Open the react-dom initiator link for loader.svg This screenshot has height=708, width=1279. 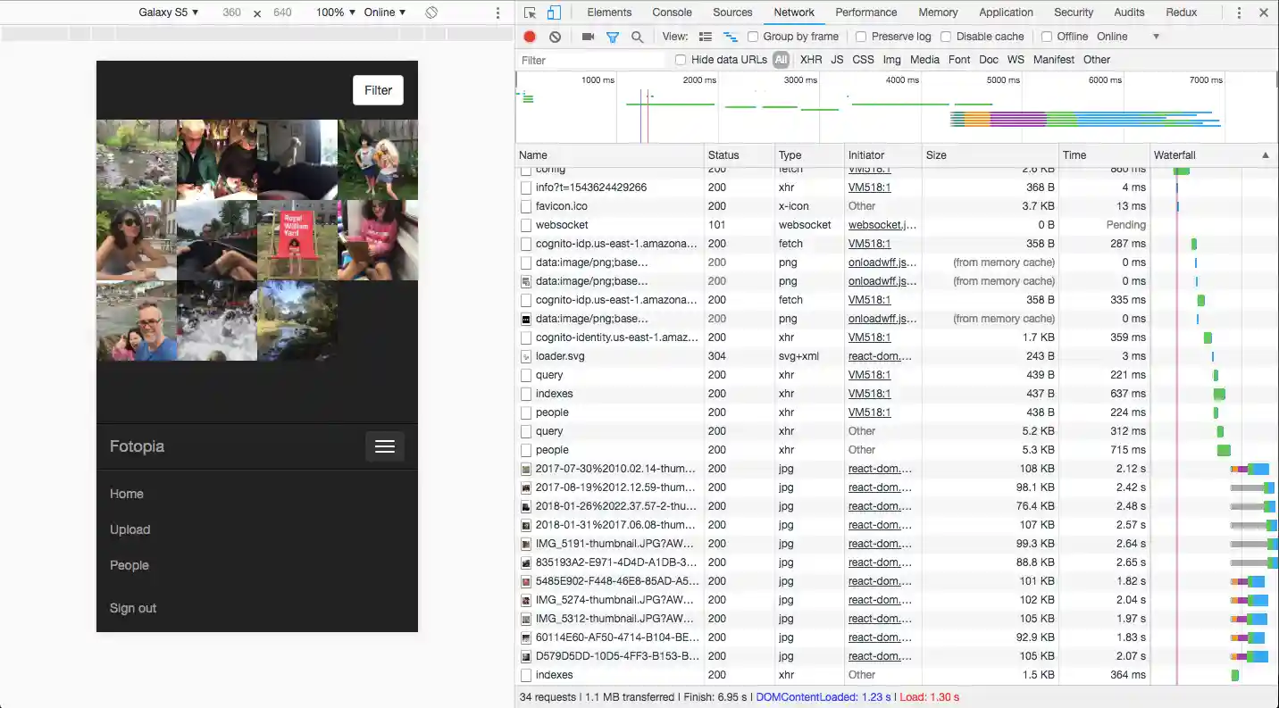[880, 355]
